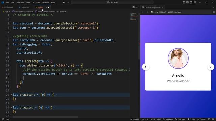Open the feedback icon in status bar
This screenshot has height=121, width=216.
point(209,119)
